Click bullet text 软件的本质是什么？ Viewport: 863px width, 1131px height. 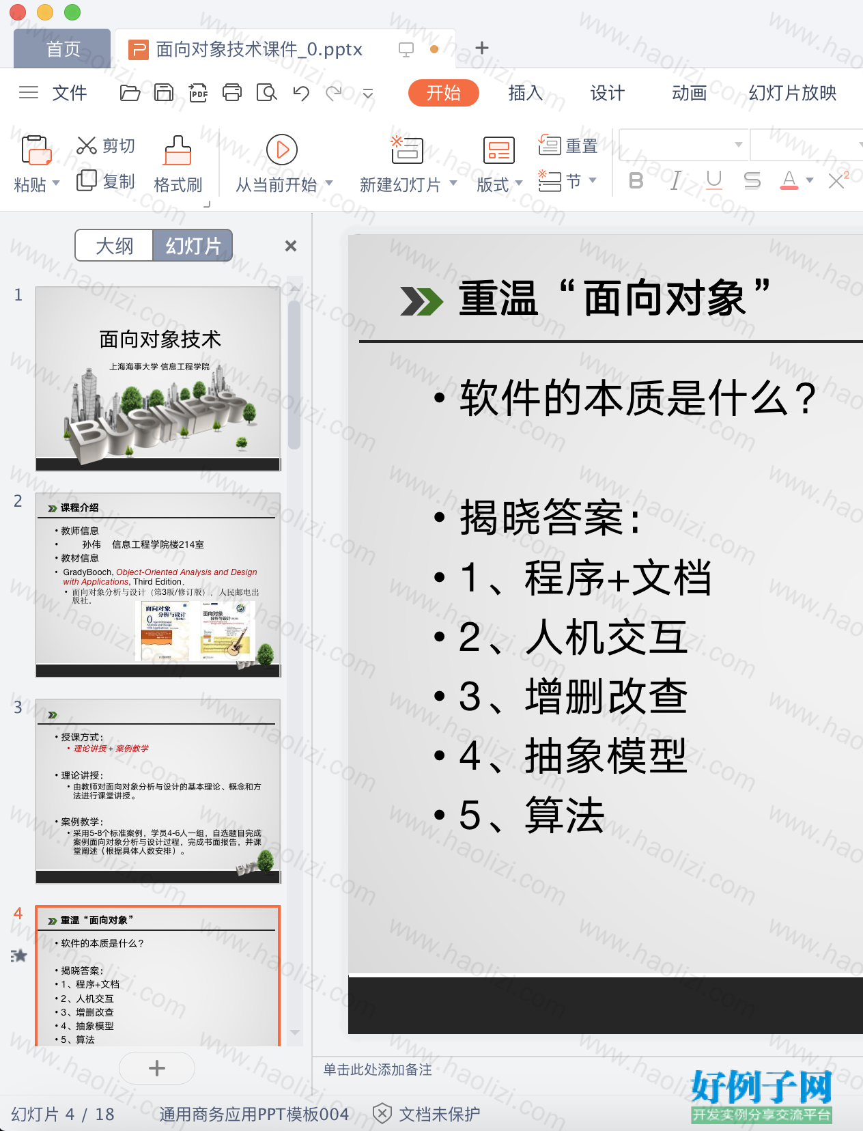tap(638, 398)
